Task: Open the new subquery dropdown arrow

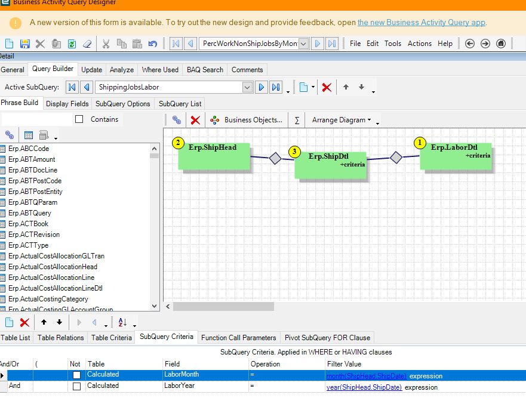Action: click(313, 87)
